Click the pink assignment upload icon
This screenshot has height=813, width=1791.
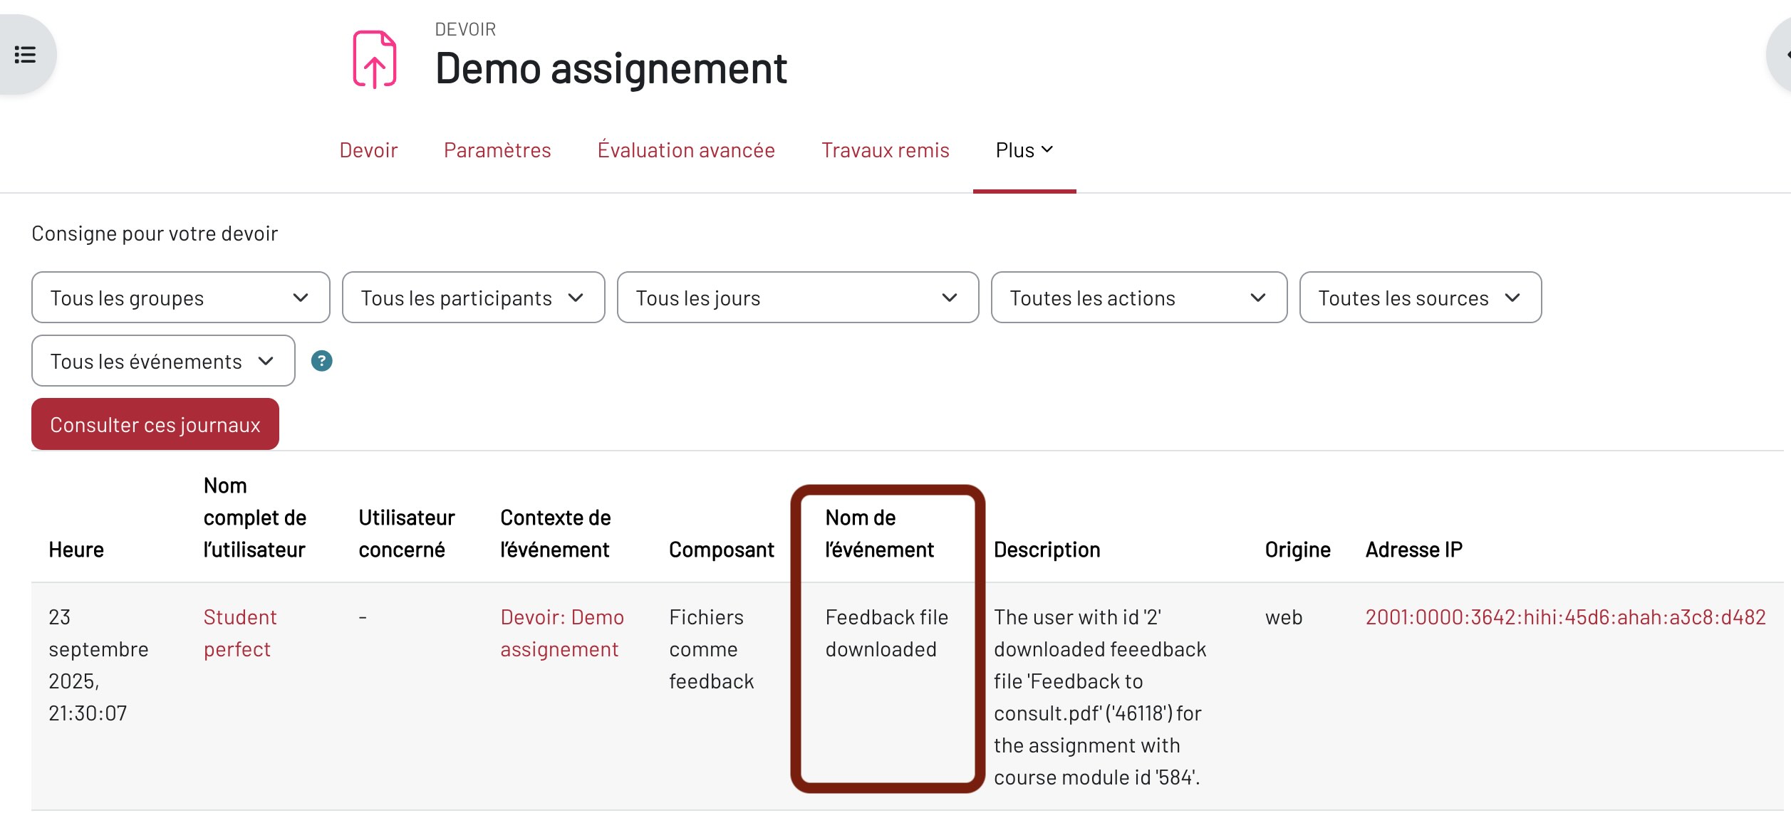[x=375, y=59]
